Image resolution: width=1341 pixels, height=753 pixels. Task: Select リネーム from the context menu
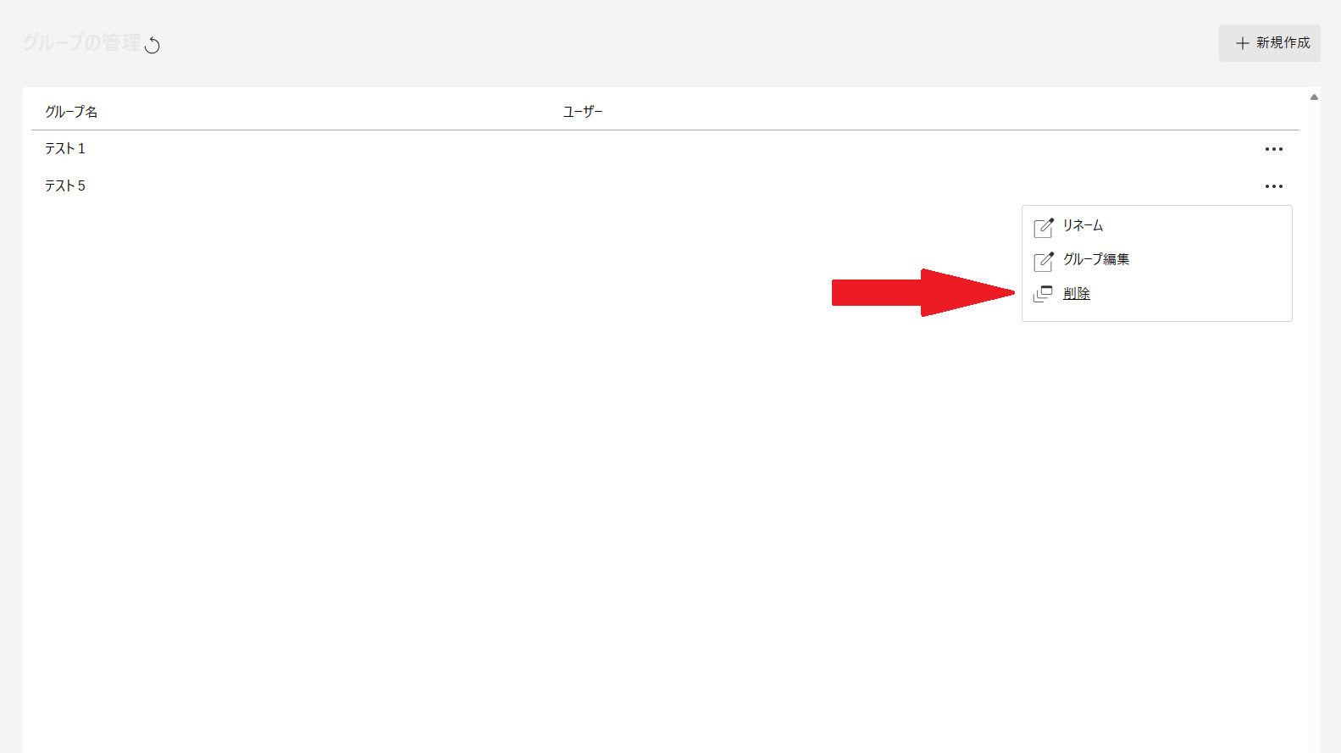click(1083, 225)
